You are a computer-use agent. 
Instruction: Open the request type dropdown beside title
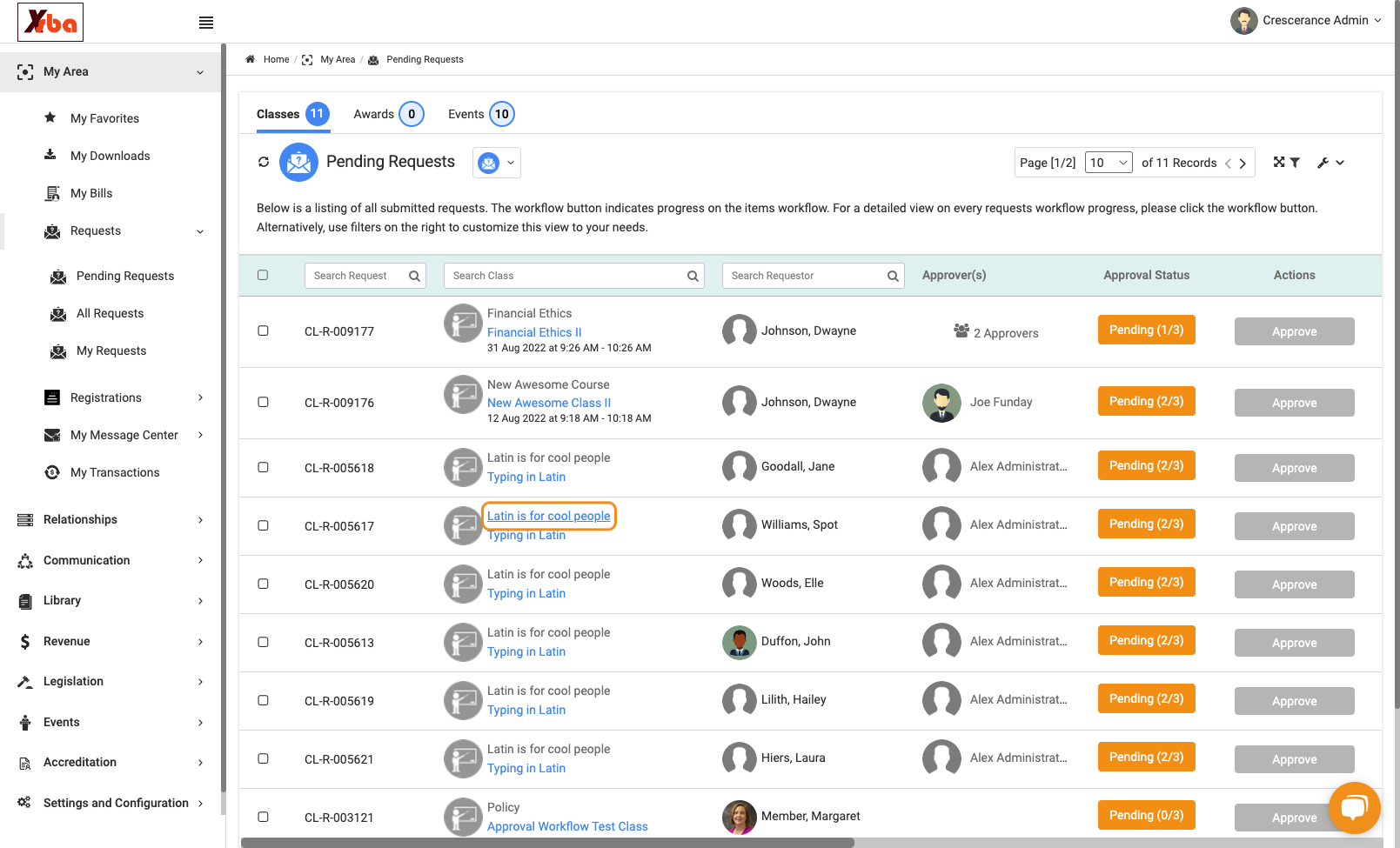tap(497, 163)
